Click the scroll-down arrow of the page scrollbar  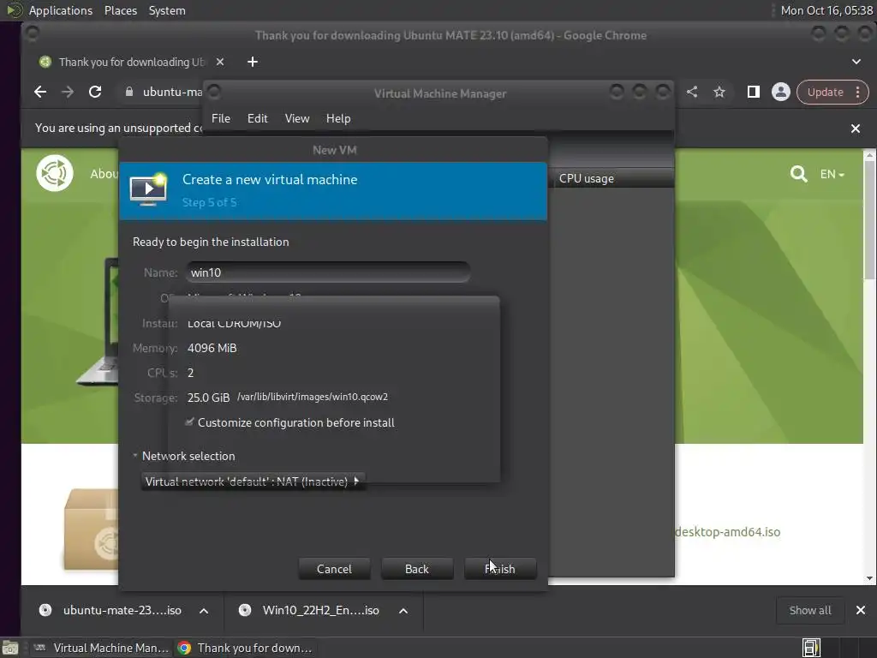(869, 578)
